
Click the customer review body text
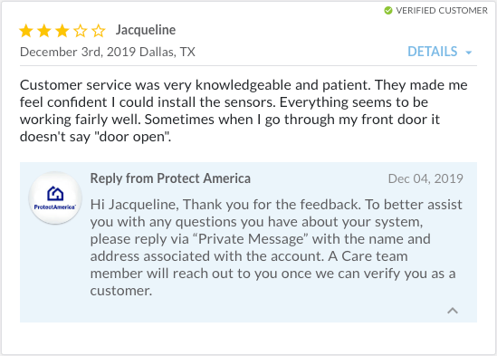click(x=244, y=111)
